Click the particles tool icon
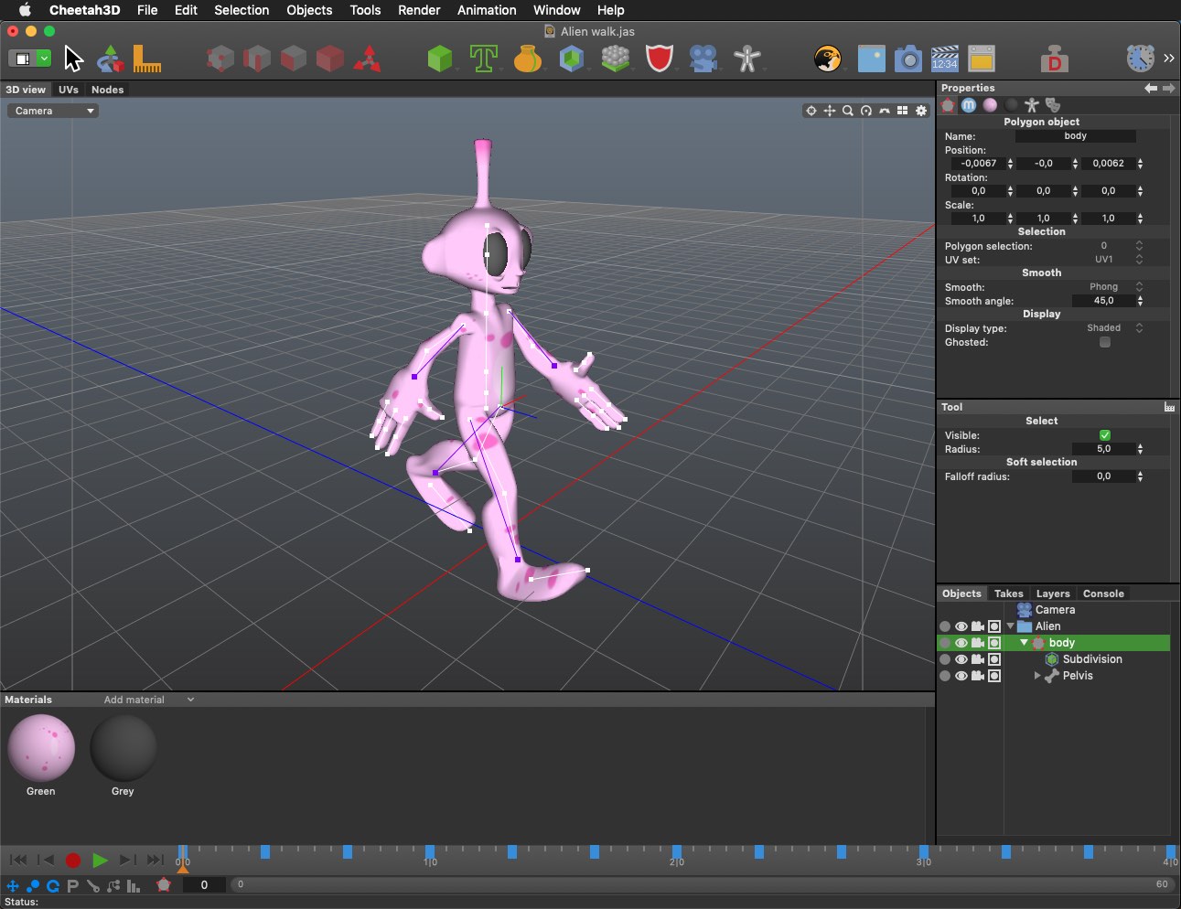 (616, 58)
